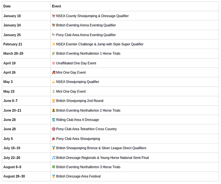Click the sparkles icon beside NSEA Eventer Challenge

[x=54, y=44]
